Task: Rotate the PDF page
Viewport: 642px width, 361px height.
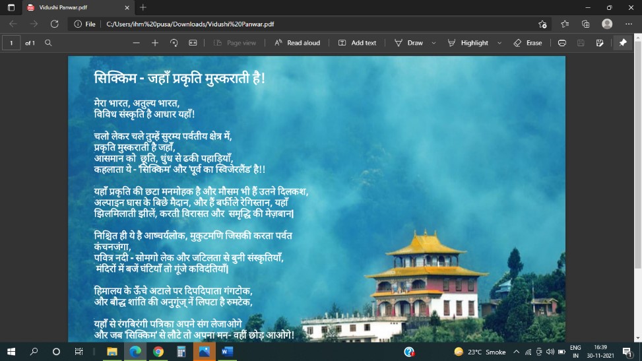Action: [174, 43]
